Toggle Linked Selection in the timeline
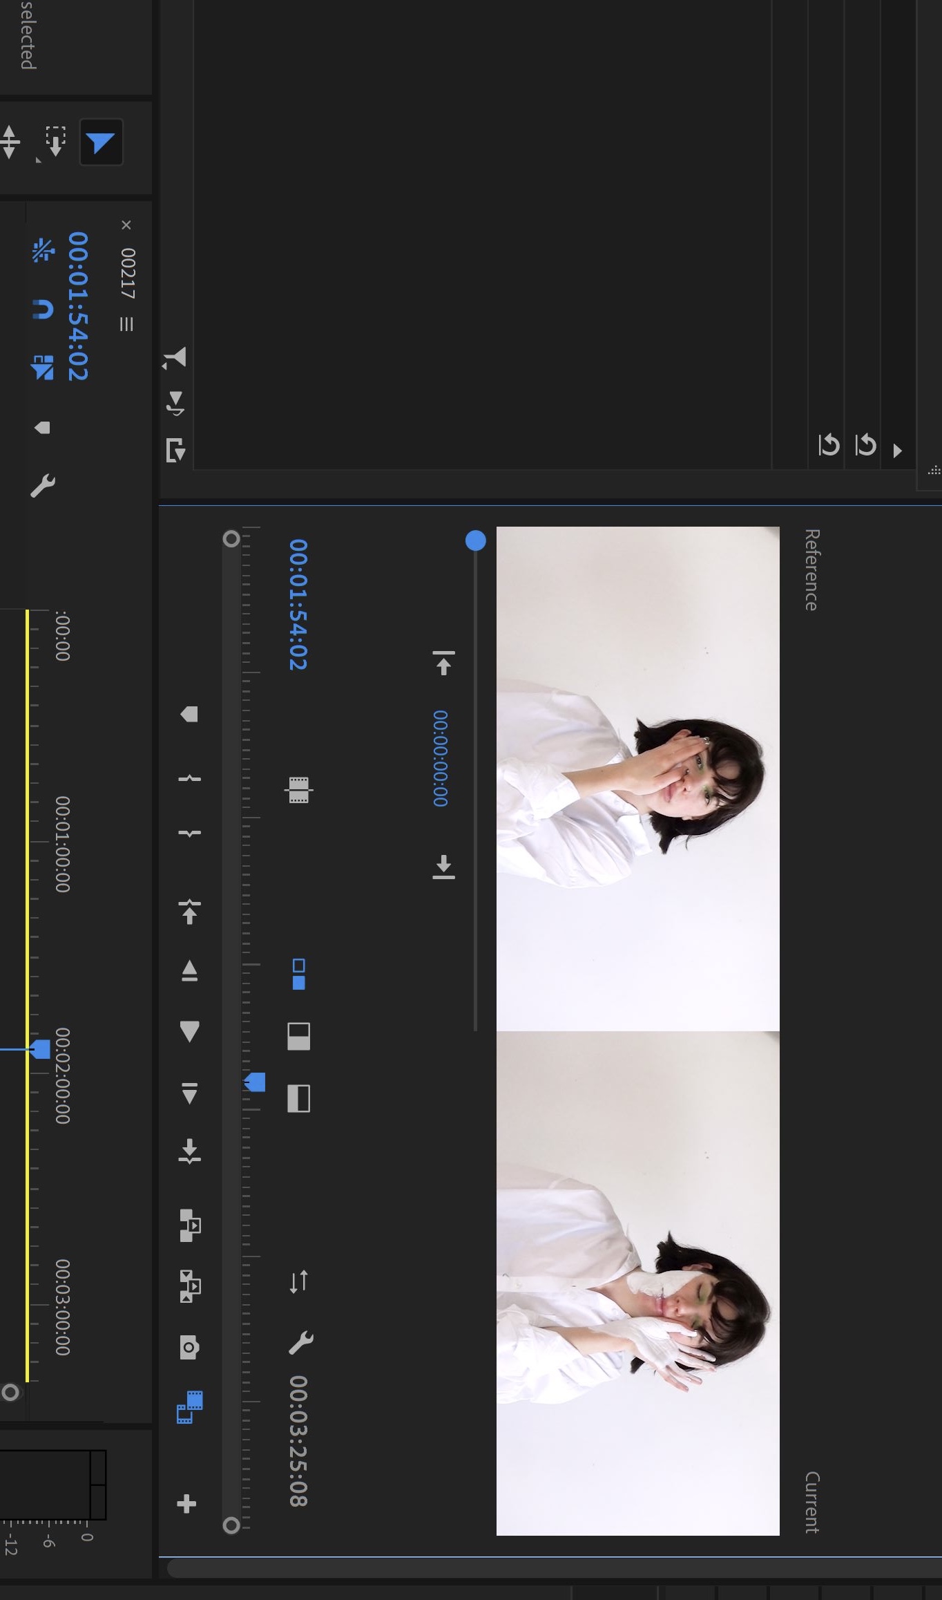Viewport: 942px width, 1600px height. point(43,367)
